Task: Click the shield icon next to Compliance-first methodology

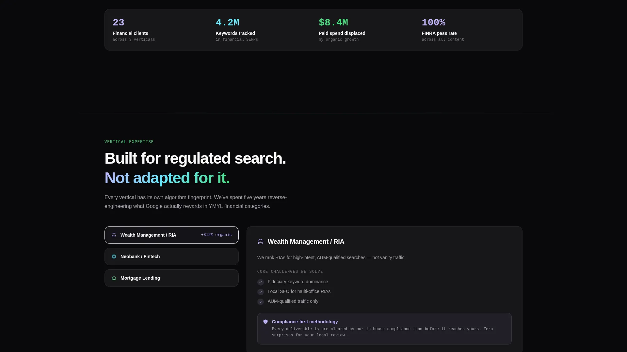Action: click(x=265, y=322)
